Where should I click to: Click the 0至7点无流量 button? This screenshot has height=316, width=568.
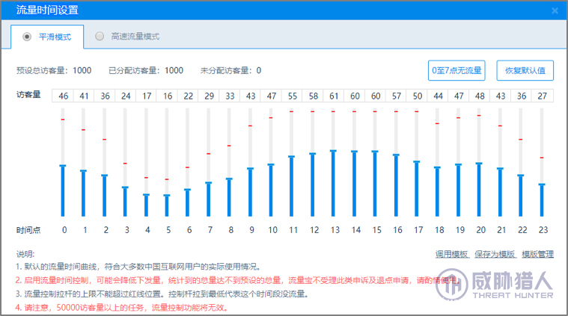coord(456,70)
